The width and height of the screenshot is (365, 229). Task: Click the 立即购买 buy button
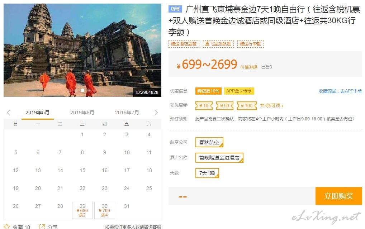[339, 196]
